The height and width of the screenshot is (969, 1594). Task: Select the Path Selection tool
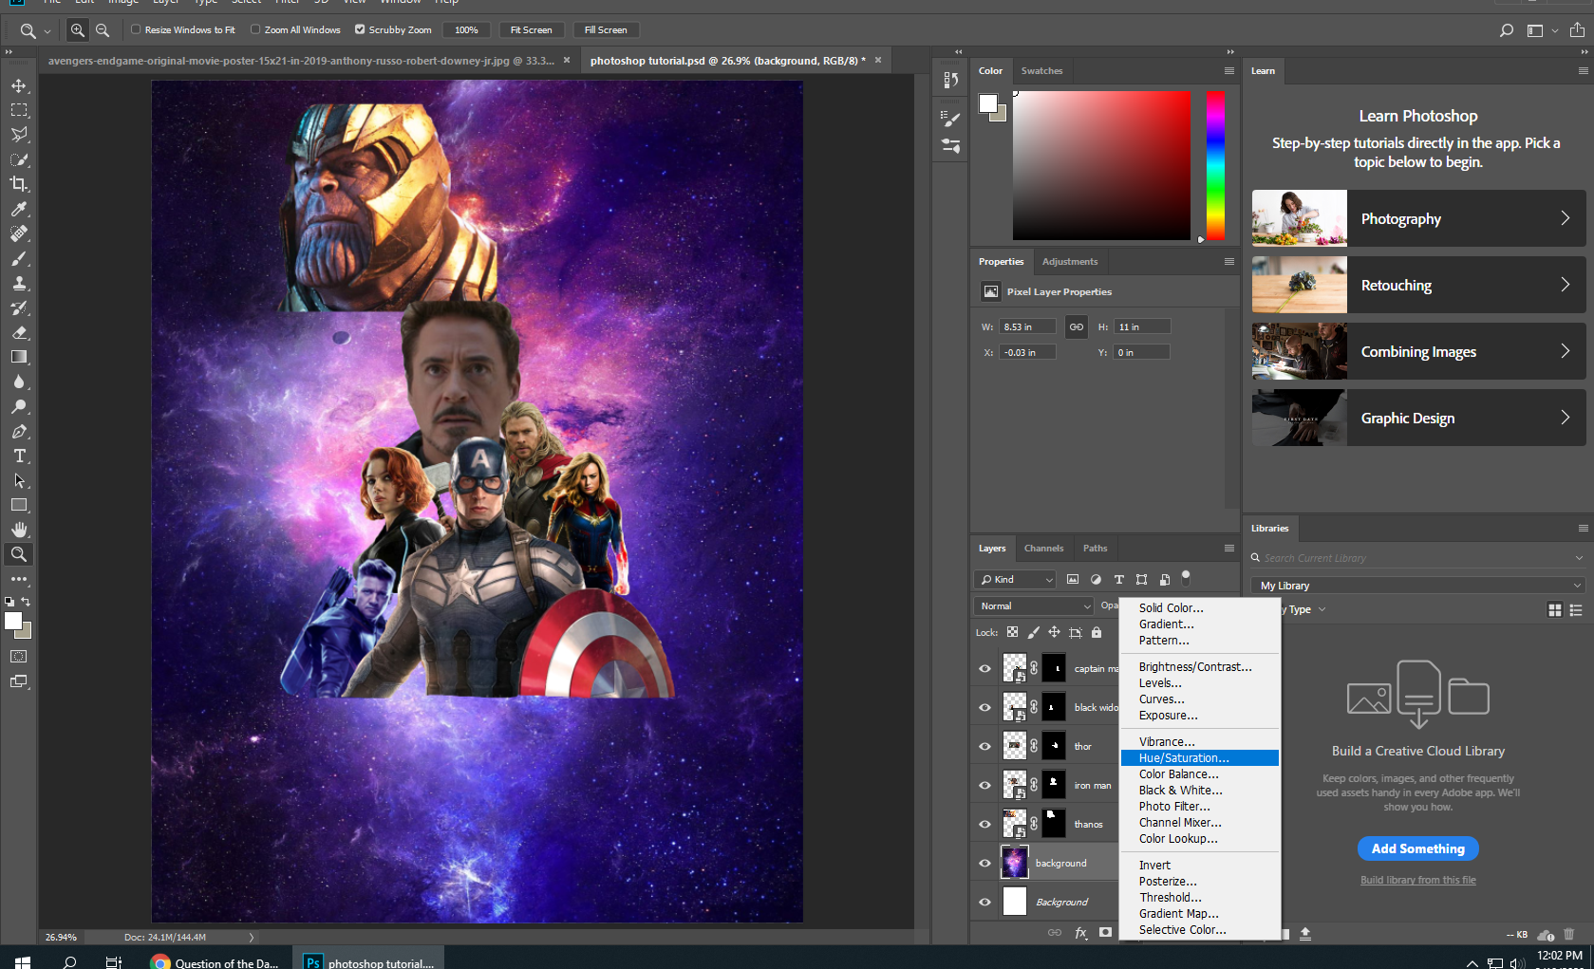pyautogui.click(x=19, y=480)
